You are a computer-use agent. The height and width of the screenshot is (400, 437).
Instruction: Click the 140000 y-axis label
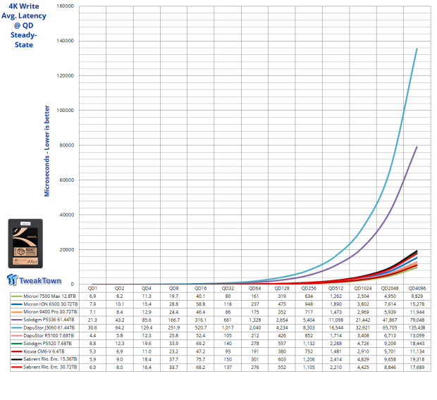point(66,41)
